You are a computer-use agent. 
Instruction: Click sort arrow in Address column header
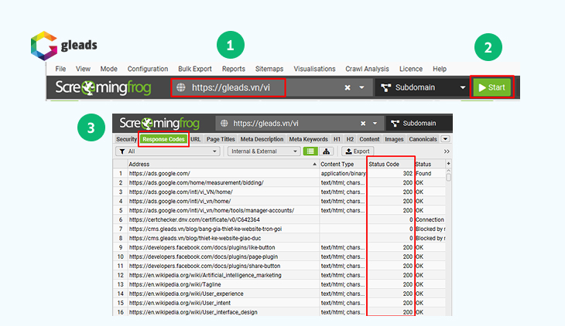tap(314, 164)
